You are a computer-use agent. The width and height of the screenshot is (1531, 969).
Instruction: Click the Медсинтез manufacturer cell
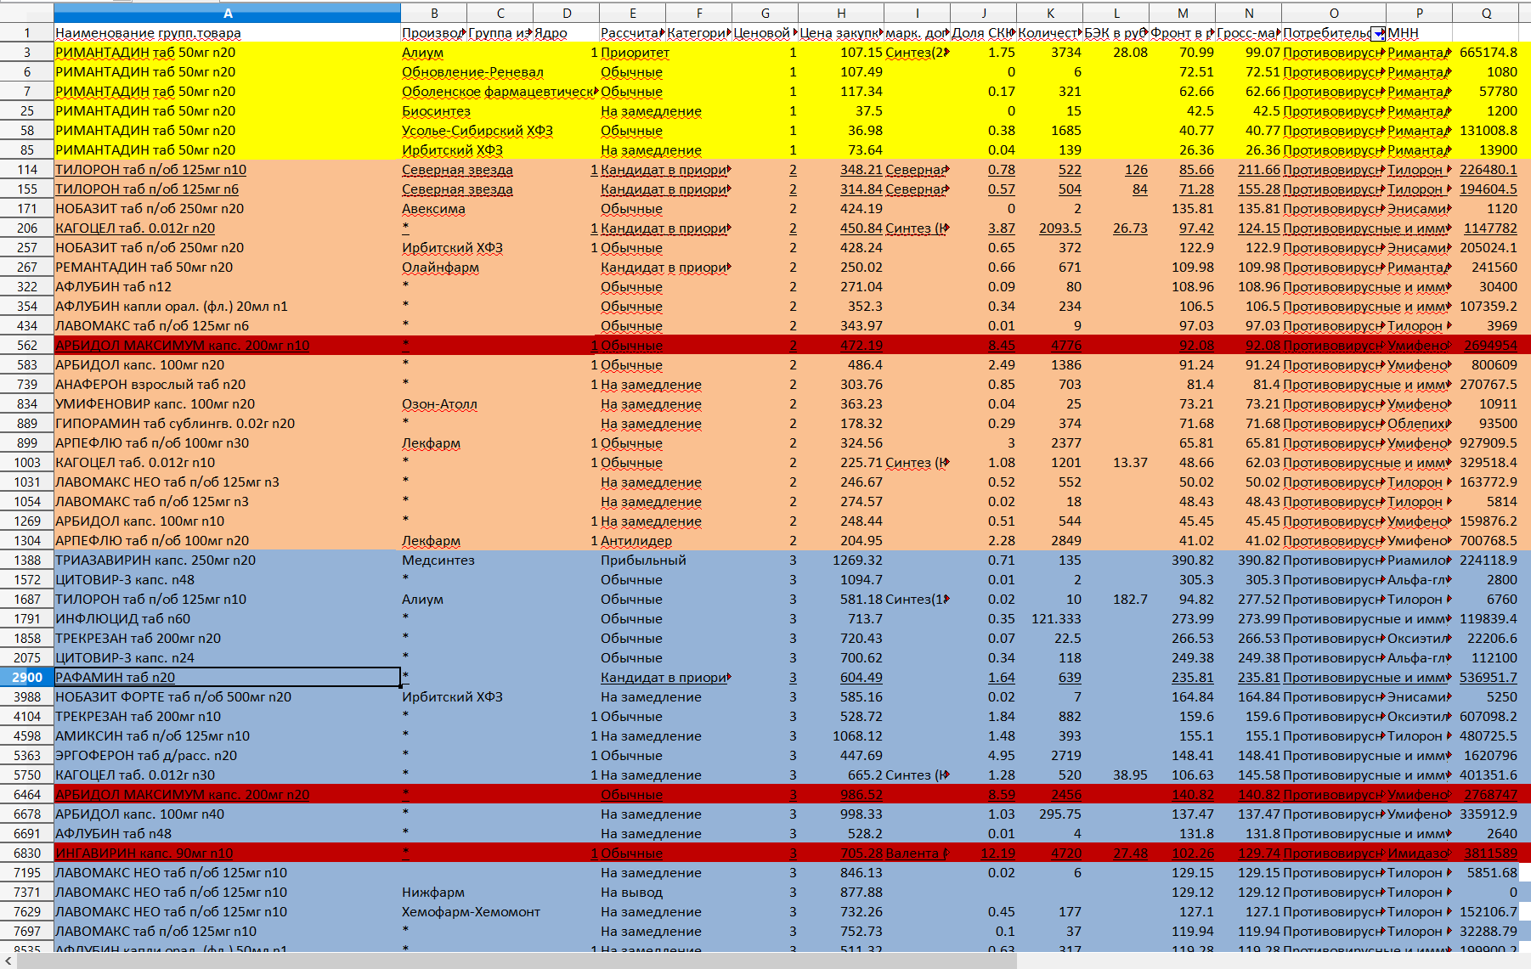[438, 560]
